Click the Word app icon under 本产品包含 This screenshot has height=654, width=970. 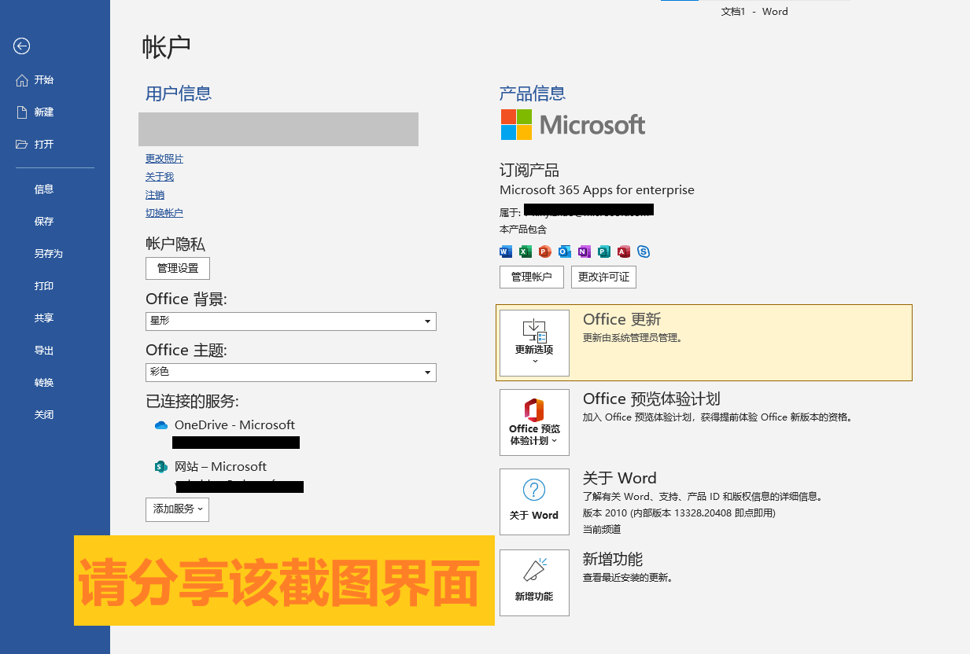[x=506, y=252]
